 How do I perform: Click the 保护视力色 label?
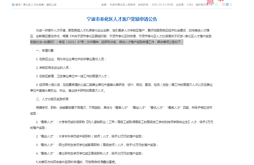pyautogui.click(x=202, y=5)
